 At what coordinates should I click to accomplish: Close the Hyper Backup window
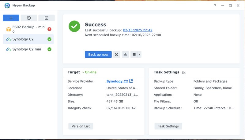click(x=238, y=5)
